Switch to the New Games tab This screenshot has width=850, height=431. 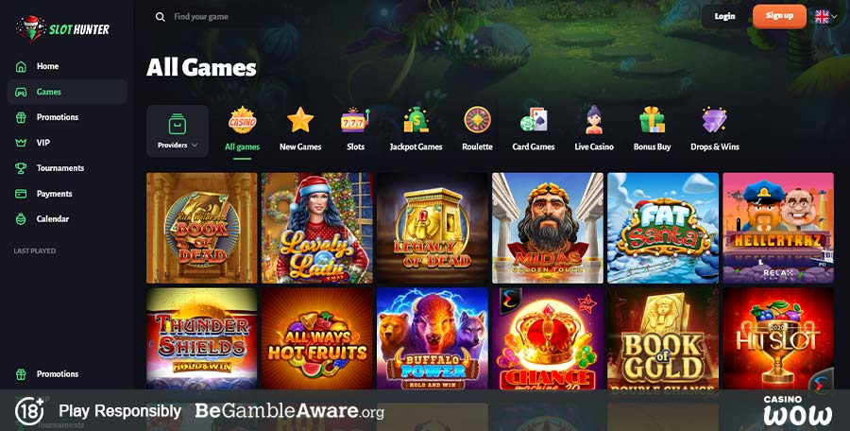(x=300, y=129)
